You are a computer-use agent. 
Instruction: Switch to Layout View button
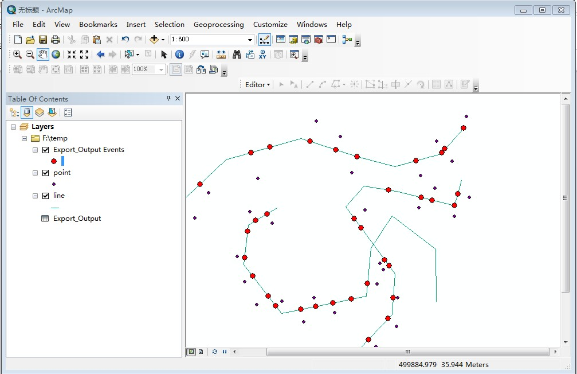click(x=201, y=352)
